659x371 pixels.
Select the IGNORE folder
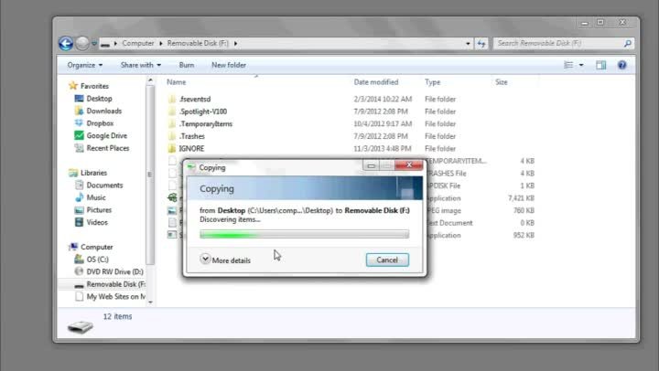[x=191, y=149]
